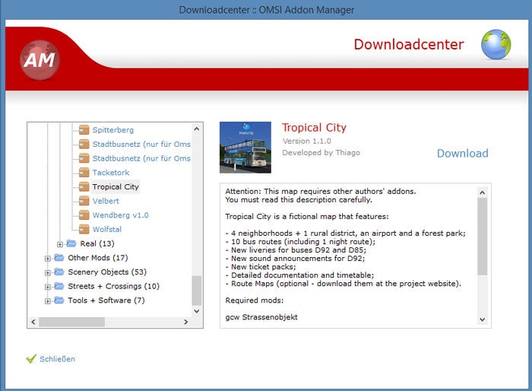Click the package icon next to Spitterberg
This screenshot has width=532, height=391.
(x=84, y=130)
